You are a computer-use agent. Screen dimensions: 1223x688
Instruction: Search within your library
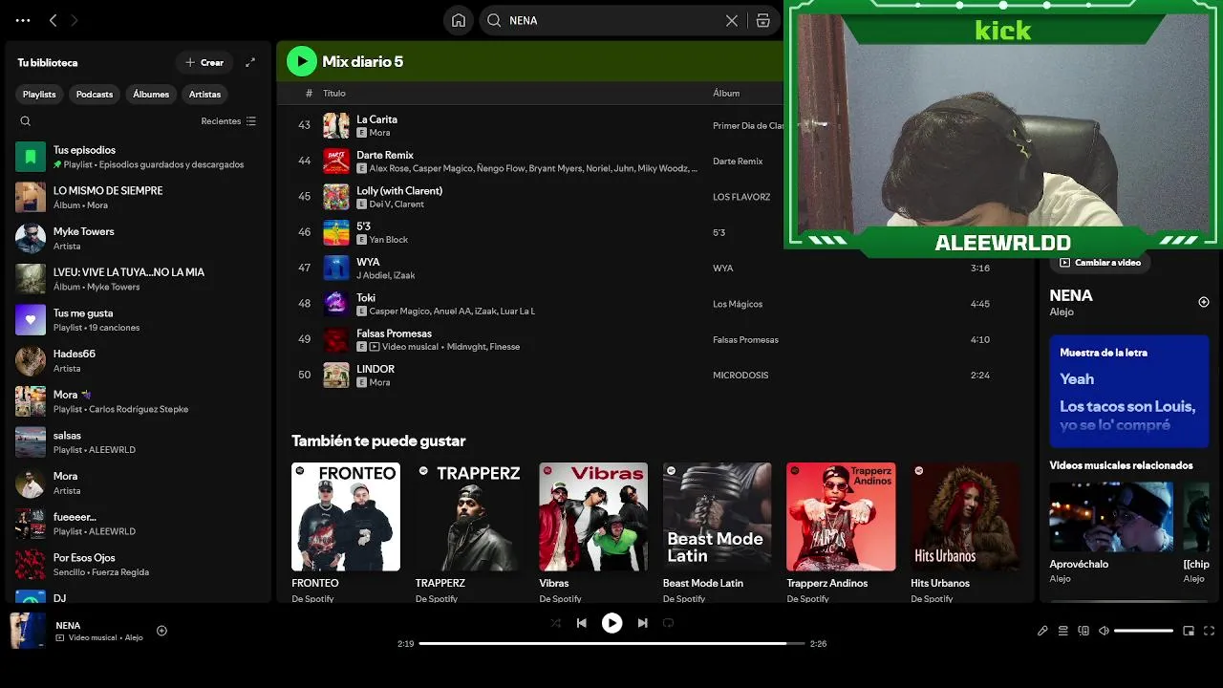[x=26, y=121]
